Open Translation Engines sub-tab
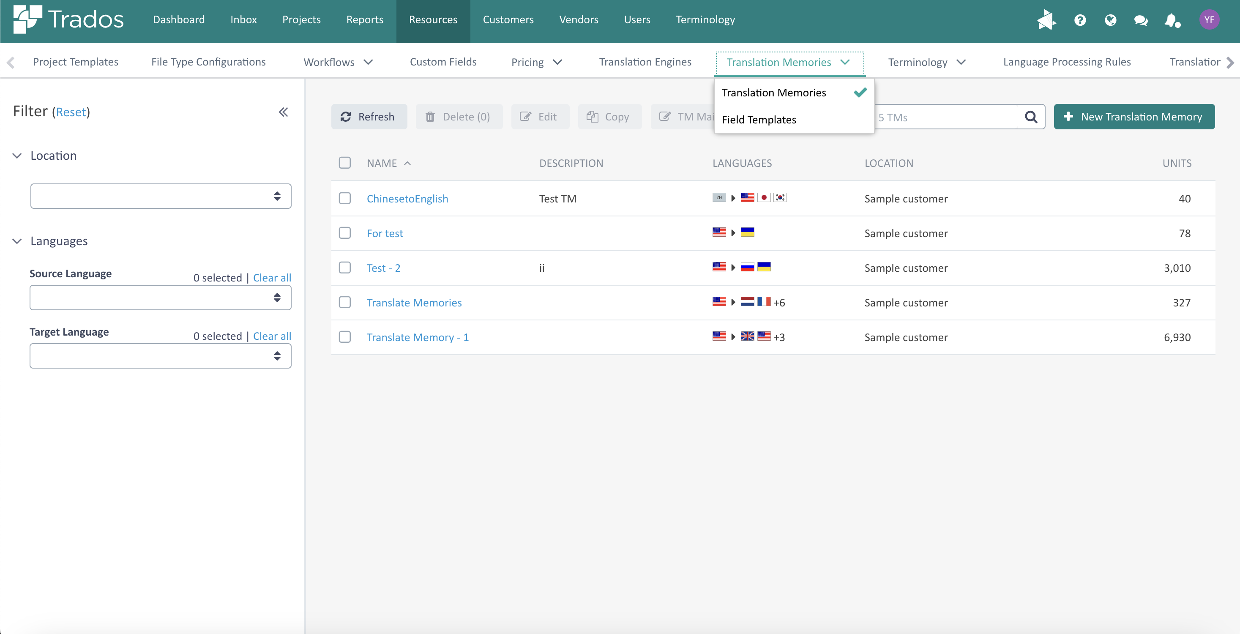Screen dimensions: 1240x634 [x=645, y=62]
